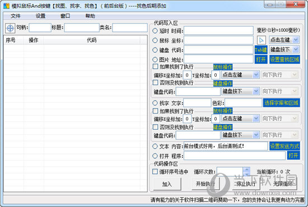Click the 延时 时间 input field
The height and width of the screenshot is (207, 308).
[x=218, y=31]
